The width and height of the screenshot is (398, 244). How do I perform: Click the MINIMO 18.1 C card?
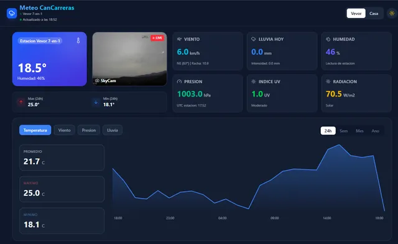point(62,220)
